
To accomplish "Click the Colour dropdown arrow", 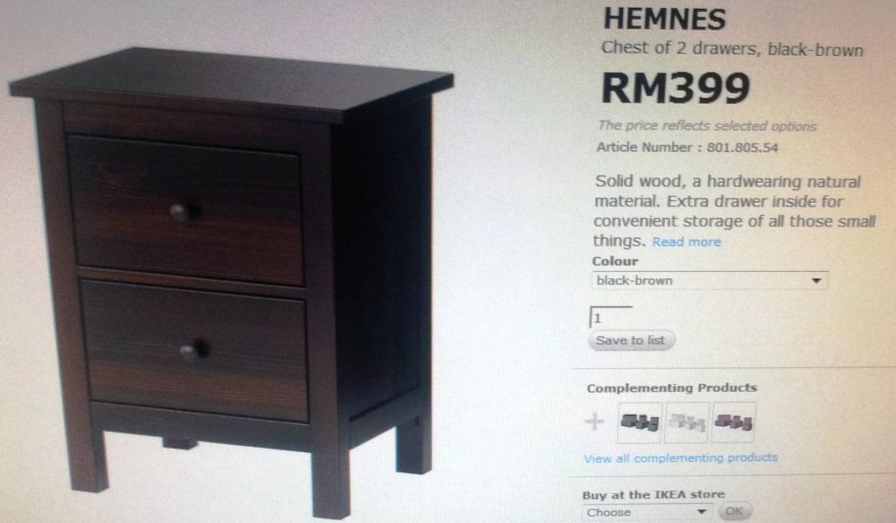I will click(816, 281).
